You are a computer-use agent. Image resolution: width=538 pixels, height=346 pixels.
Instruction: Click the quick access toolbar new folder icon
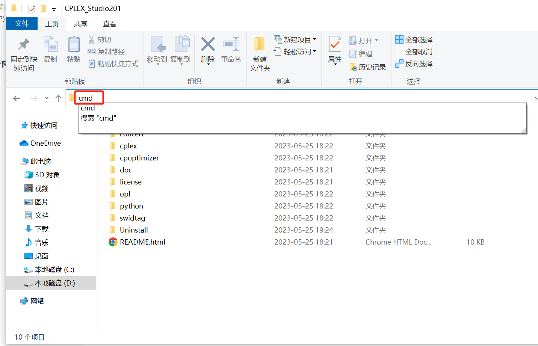(44, 9)
